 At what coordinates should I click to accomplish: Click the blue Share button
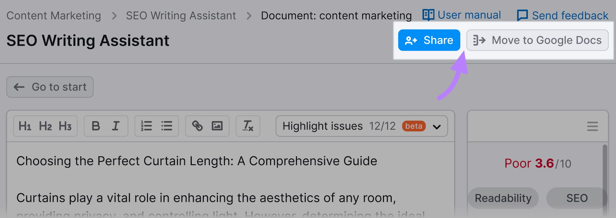coord(429,40)
